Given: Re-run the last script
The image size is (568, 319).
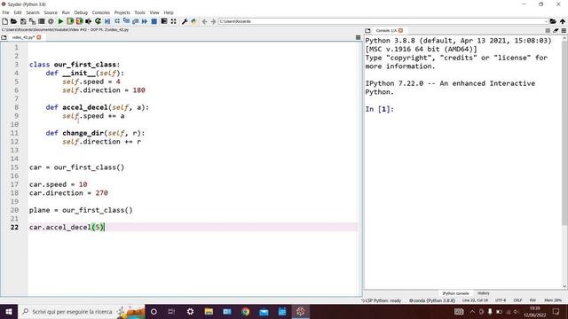Looking at the screenshot, I should pos(98,21).
